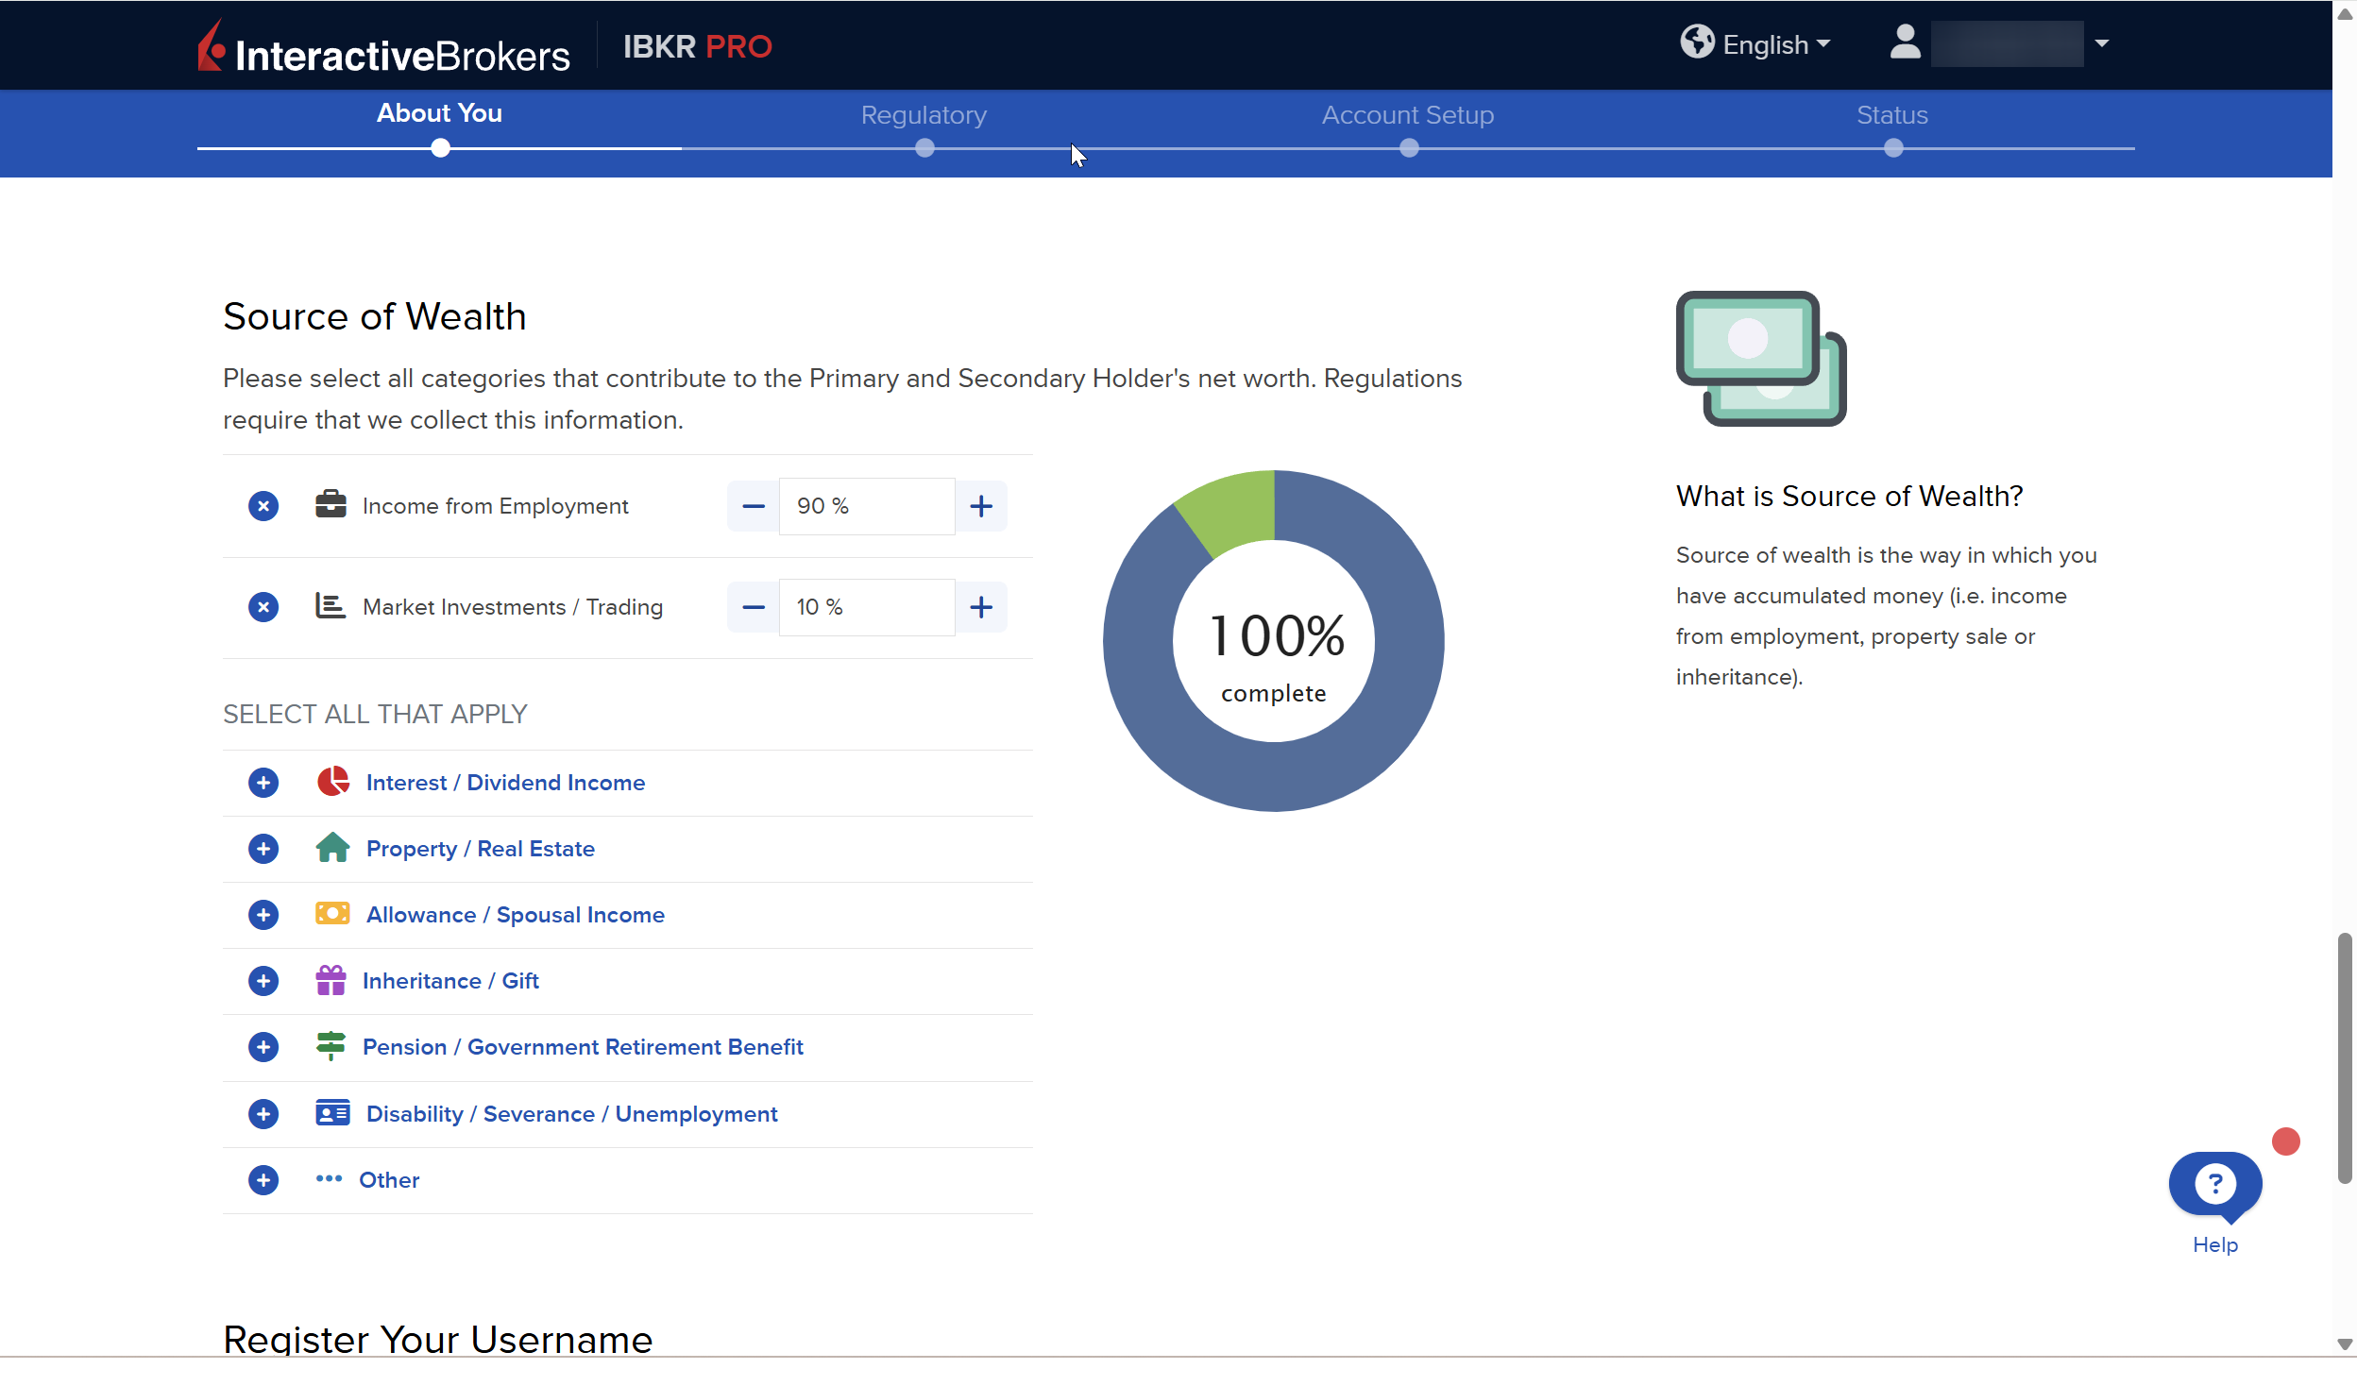Remove Market Investments / Trading source
The height and width of the screenshot is (1386, 2357).
point(263,607)
